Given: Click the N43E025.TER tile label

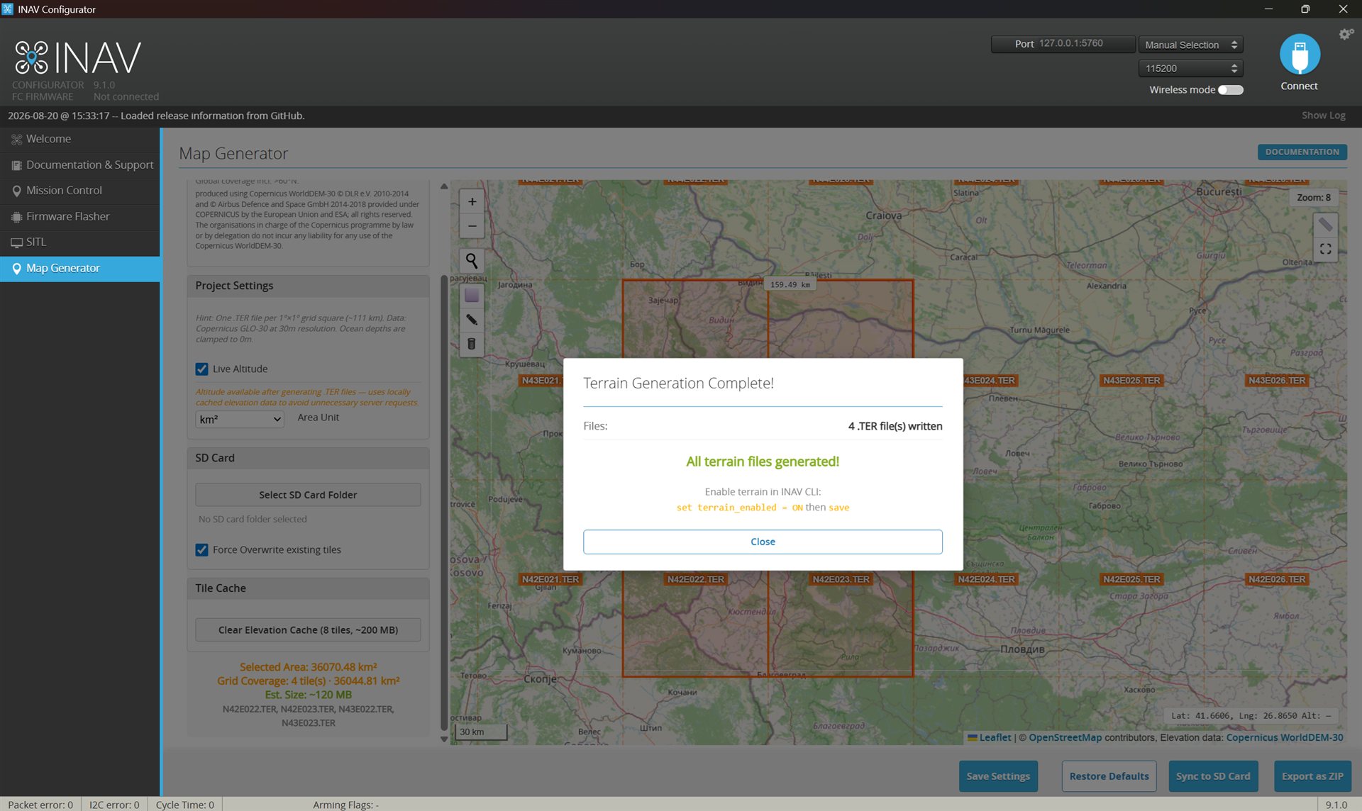Looking at the screenshot, I should pyautogui.click(x=1131, y=381).
